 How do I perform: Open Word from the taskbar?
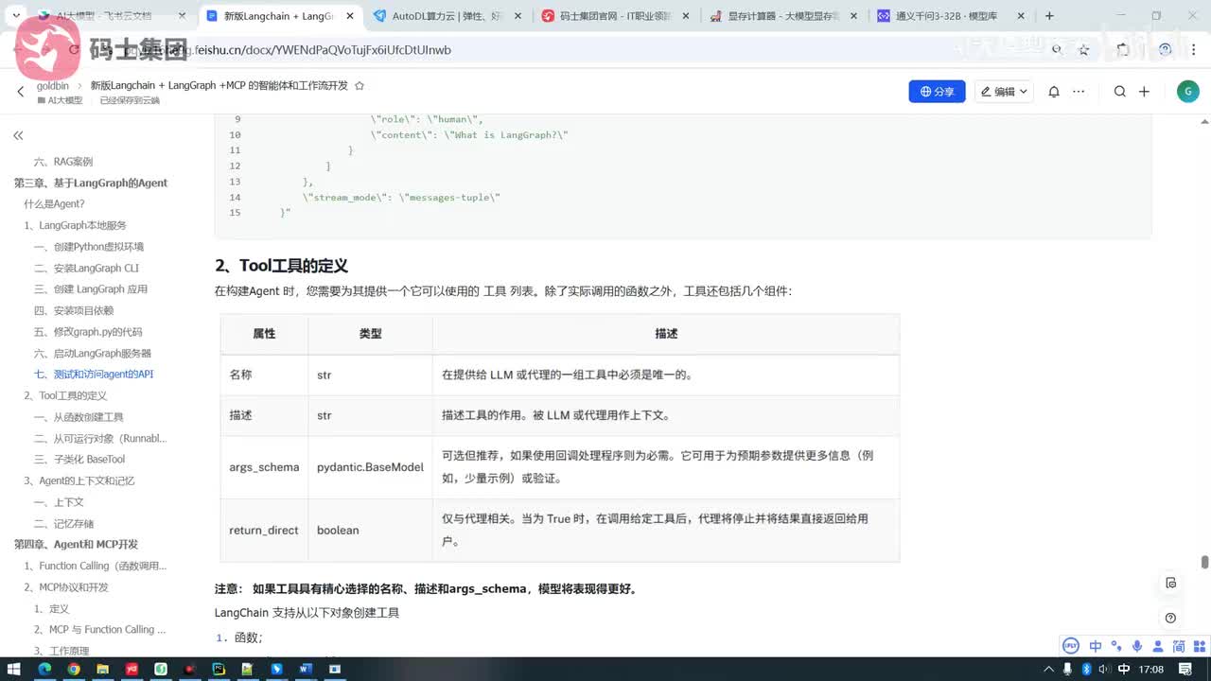[306, 669]
